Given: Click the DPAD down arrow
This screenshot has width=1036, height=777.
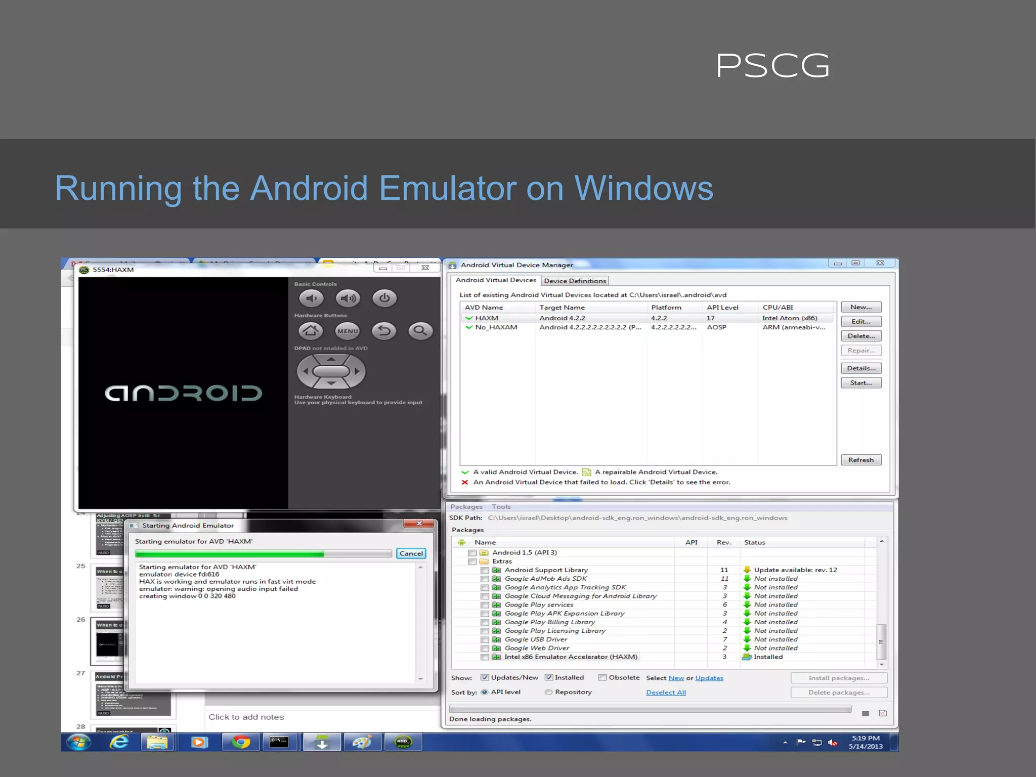Looking at the screenshot, I should (x=331, y=383).
